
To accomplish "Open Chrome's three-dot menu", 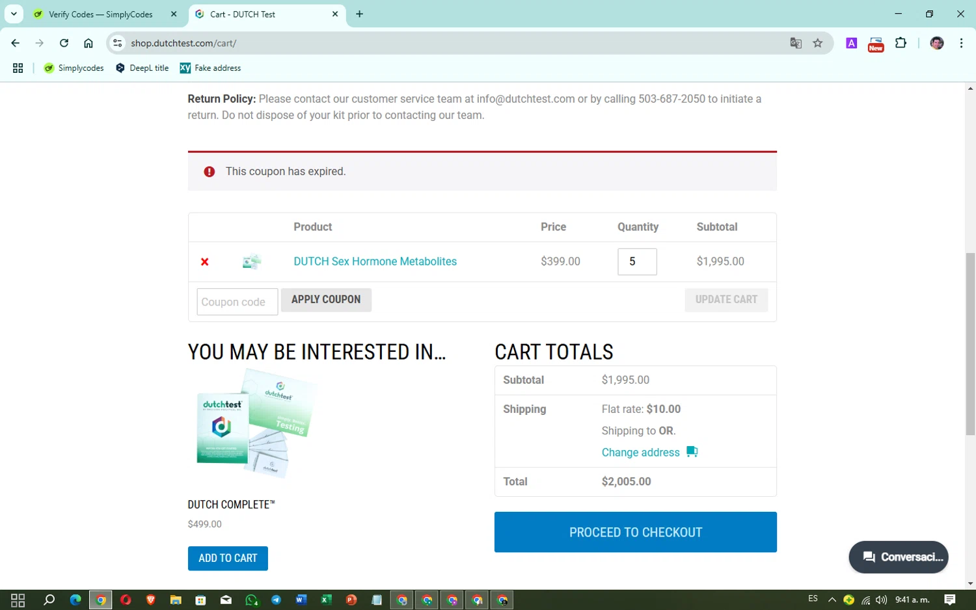I will [961, 43].
